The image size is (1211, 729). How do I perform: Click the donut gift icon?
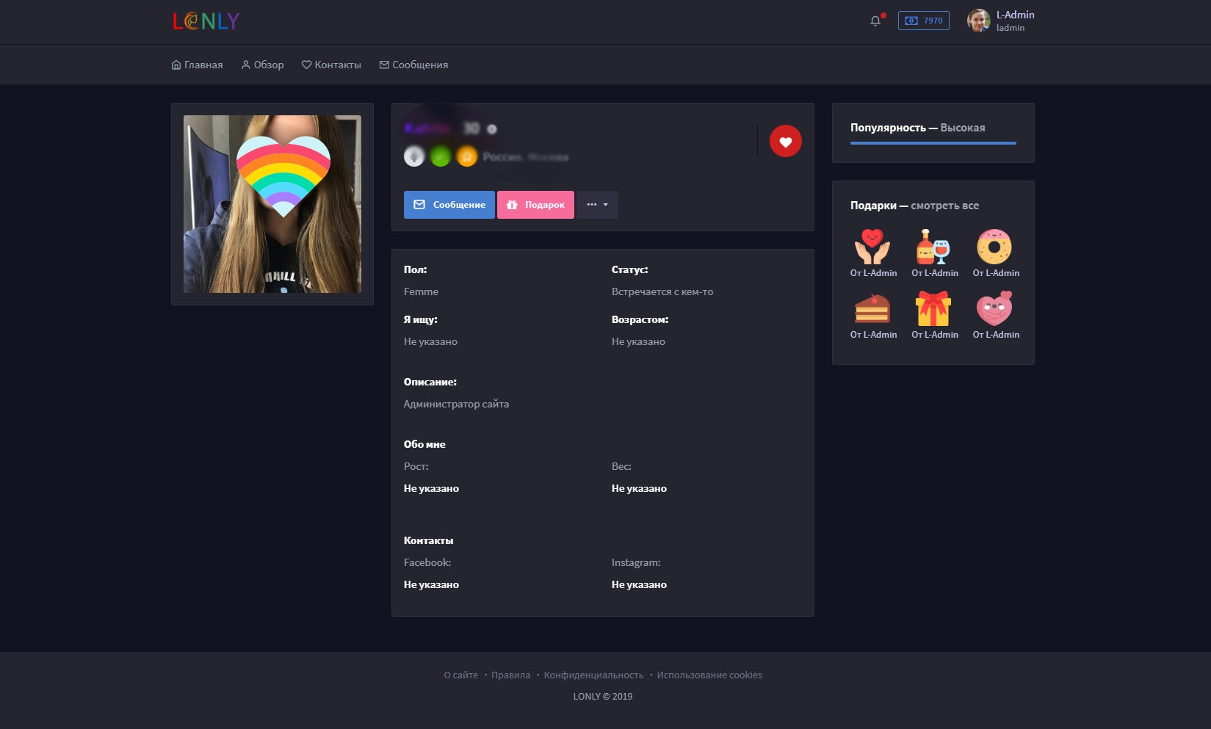(x=994, y=247)
